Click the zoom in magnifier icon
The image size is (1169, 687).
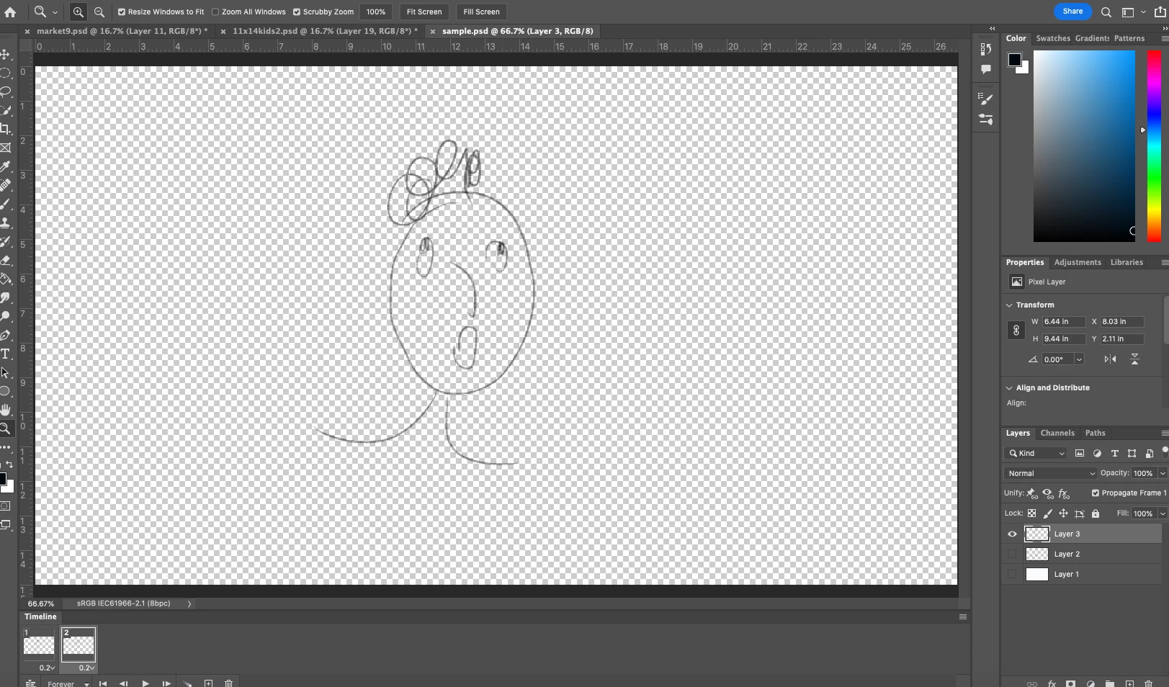tap(79, 12)
